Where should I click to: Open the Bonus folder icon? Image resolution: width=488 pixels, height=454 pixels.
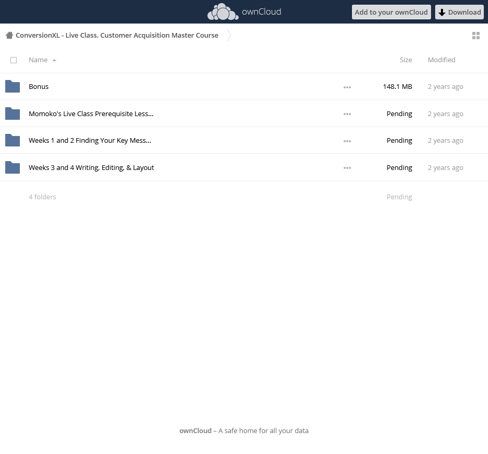pos(13,86)
